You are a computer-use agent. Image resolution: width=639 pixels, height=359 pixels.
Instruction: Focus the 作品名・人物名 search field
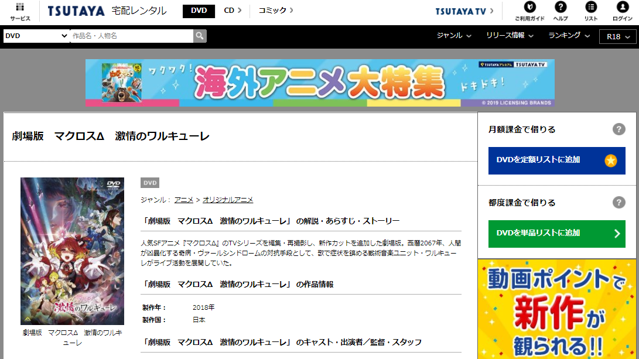131,36
